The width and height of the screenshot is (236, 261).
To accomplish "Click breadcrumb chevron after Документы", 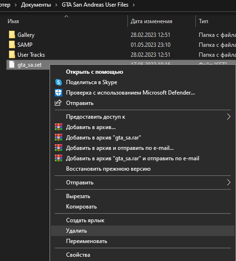I will 56,5.
